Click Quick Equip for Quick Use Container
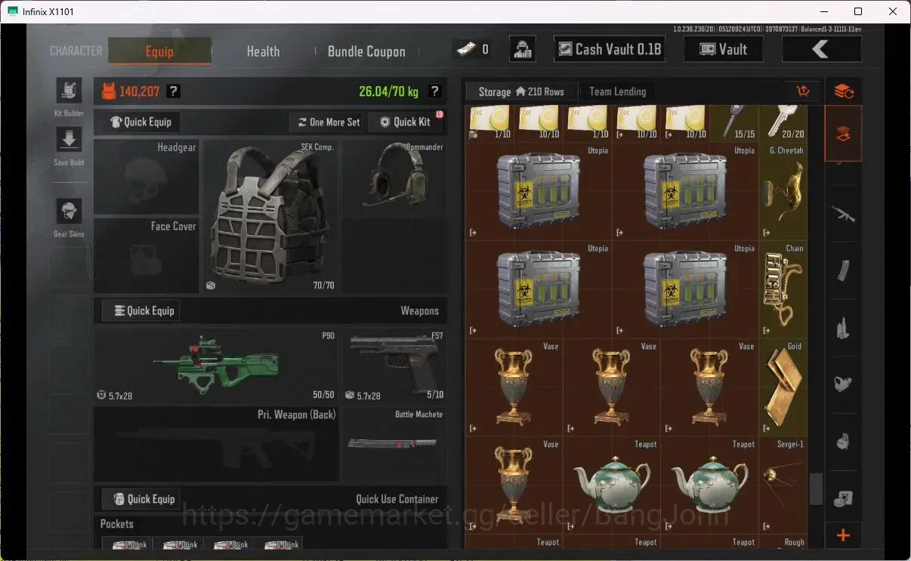The width and height of the screenshot is (911, 561). pos(141,499)
